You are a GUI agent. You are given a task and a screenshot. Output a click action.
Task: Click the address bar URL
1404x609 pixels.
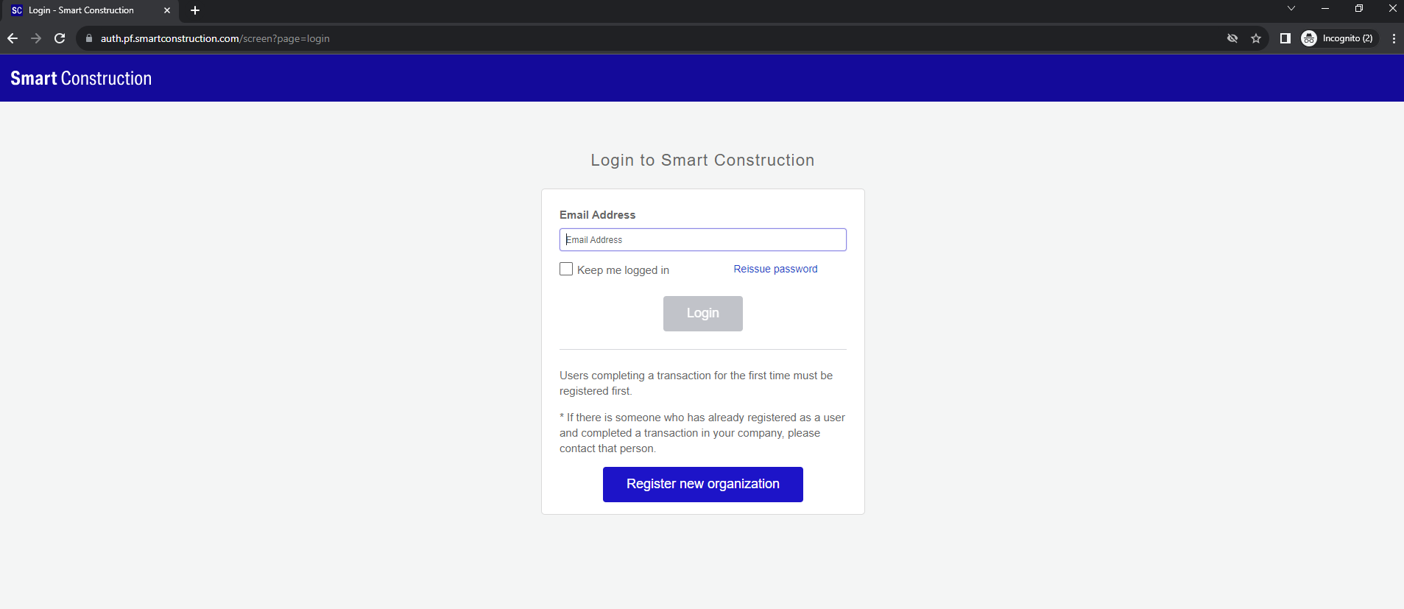pyautogui.click(x=215, y=38)
